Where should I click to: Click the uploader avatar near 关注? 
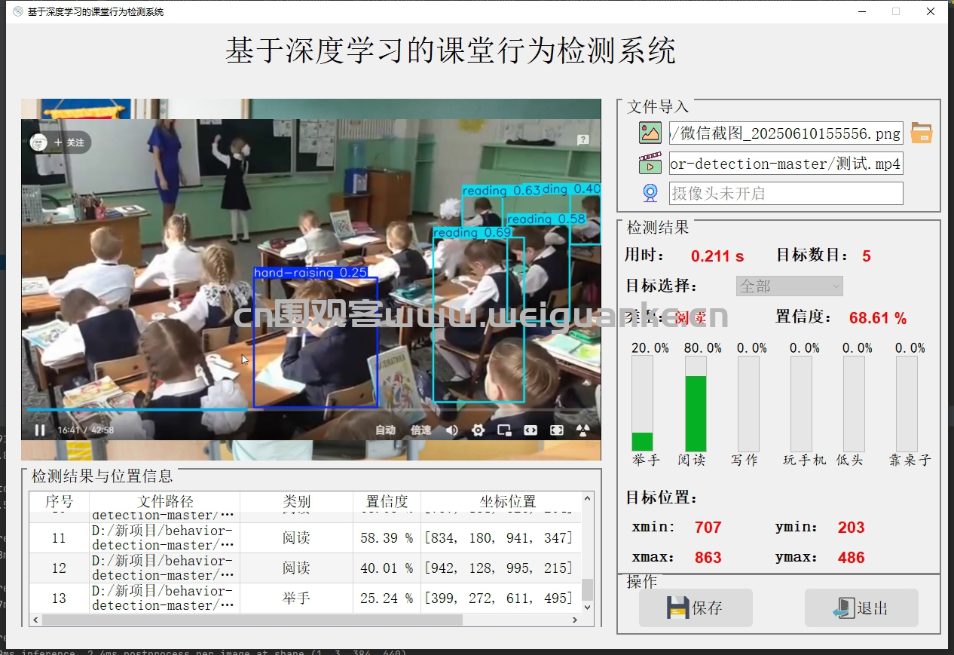pos(38,142)
